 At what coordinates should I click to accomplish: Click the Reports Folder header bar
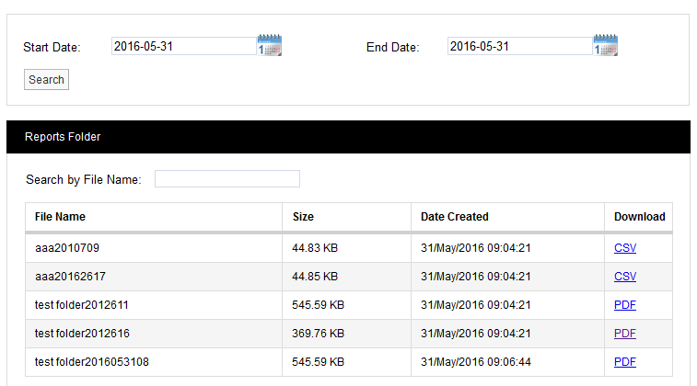348,137
